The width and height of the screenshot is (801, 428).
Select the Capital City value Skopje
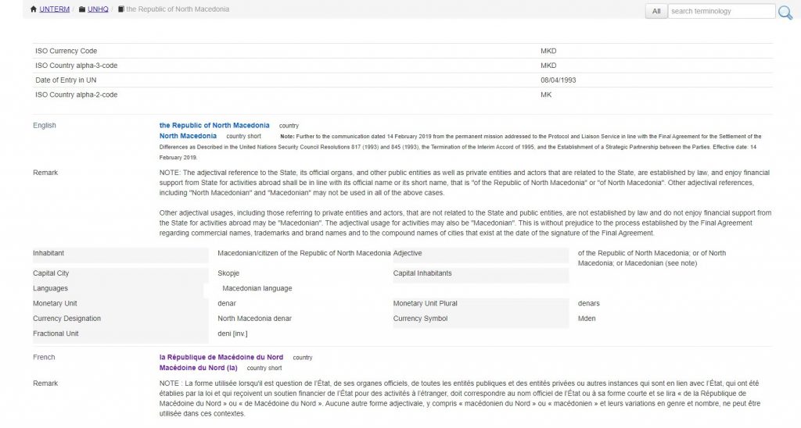click(228, 273)
